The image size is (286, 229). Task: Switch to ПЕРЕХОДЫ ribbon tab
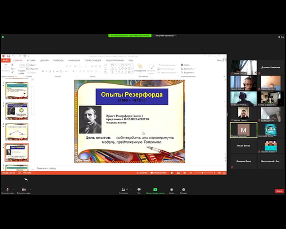point(58,61)
